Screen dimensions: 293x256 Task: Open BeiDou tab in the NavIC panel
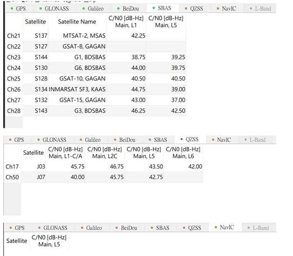[127, 228]
